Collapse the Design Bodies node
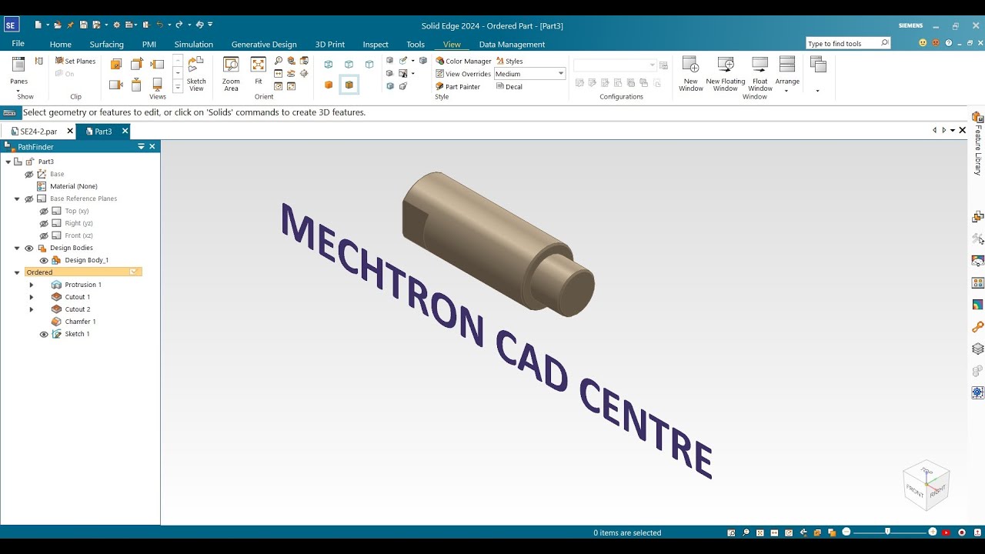The height and width of the screenshot is (554, 985). (17, 248)
